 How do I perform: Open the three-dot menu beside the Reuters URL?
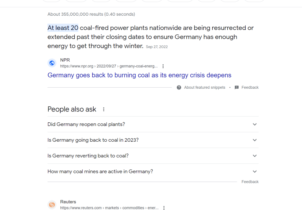coord(164,208)
